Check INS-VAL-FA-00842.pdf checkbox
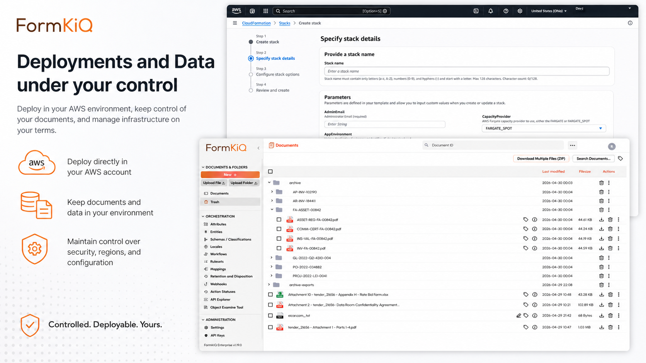The image size is (646, 363). tap(279, 238)
